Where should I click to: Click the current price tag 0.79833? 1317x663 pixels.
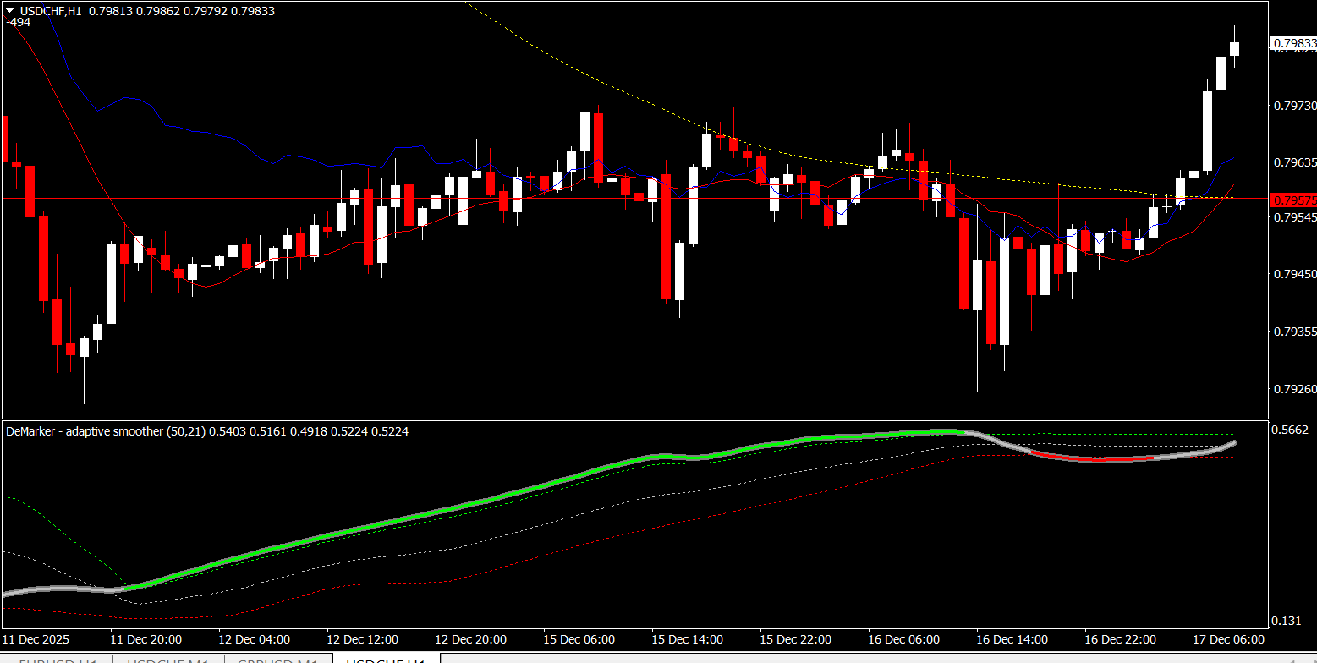[x=1294, y=42]
